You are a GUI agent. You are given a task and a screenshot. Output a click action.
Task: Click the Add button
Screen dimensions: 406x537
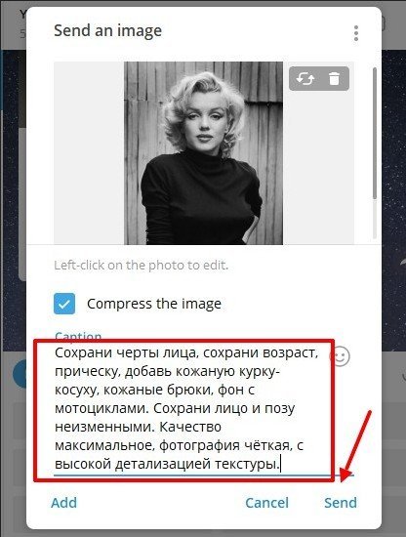pos(64,503)
